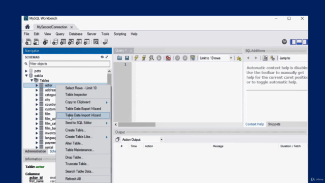
Task: Reconnect to DBMS toolbar icon
Action: (x=105, y=42)
